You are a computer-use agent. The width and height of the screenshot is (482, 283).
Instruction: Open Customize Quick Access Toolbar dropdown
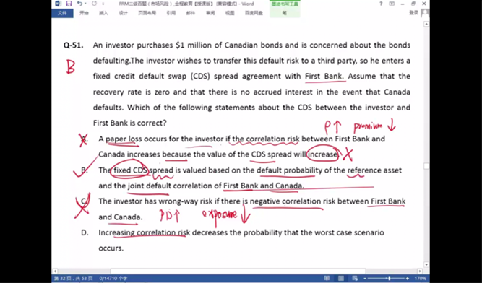click(x=103, y=4)
